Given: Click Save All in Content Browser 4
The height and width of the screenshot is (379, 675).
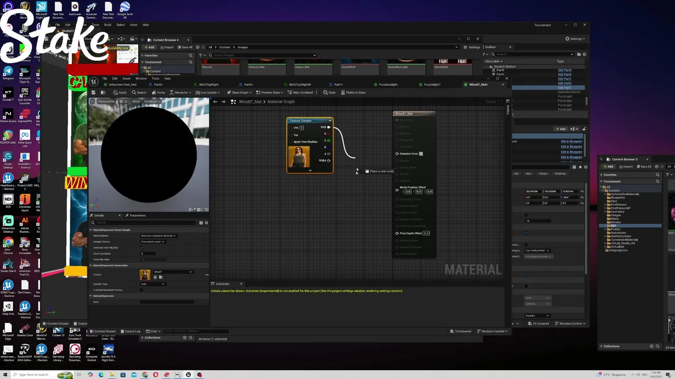Looking at the screenshot, I should (x=185, y=47).
